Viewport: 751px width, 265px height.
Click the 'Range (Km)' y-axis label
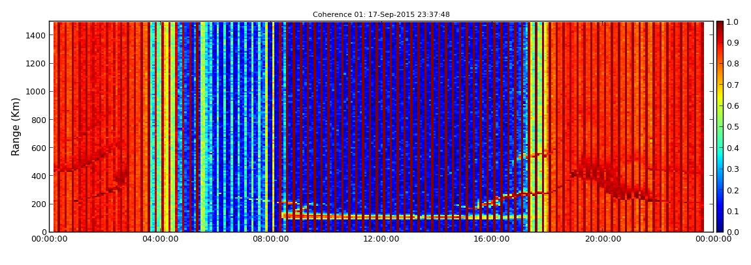pyautogui.click(x=16, y=127)
